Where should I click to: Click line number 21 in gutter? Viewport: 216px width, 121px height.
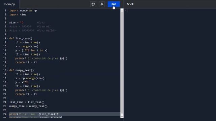(5, 90)
